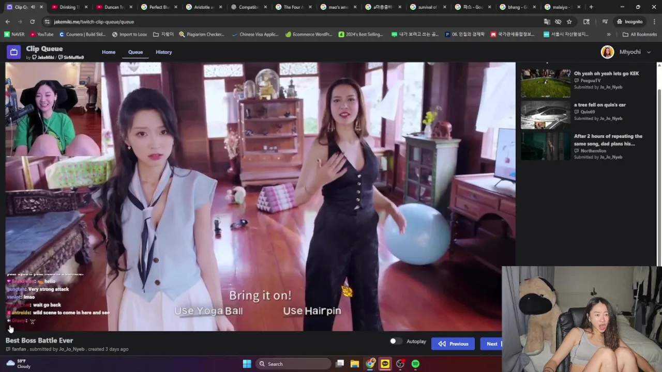
Task: Open YouTube bookmark
Action: click(x=42, y=35)
